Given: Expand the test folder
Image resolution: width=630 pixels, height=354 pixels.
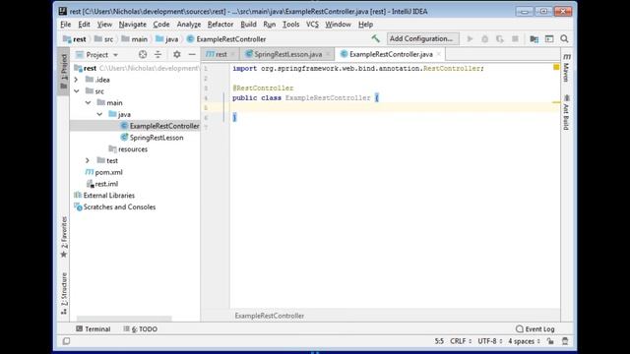Looking at the screenshot, I should [x=88, y=160].
